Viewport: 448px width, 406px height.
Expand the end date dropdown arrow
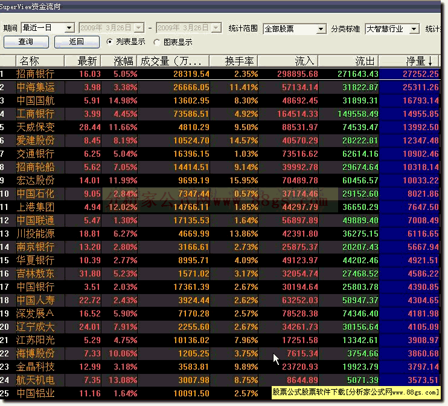click(216, 28)
